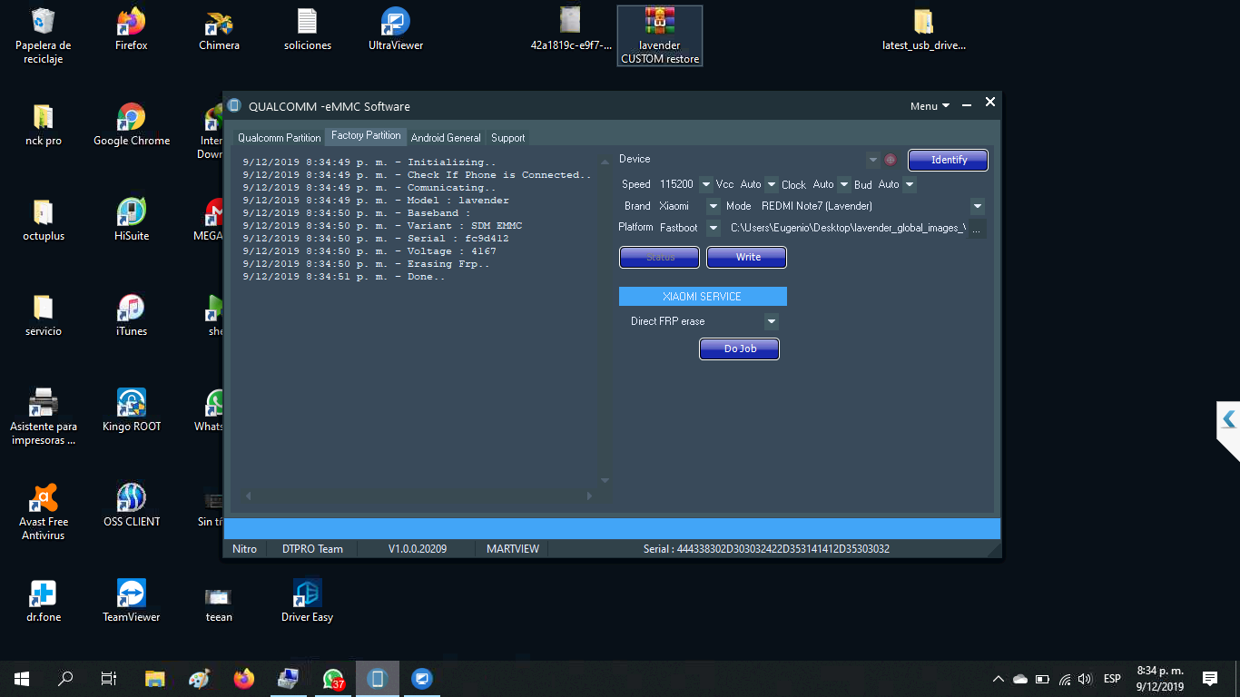
Task: Launch HiSuite desktop shortcut
Action: [132, 220]
